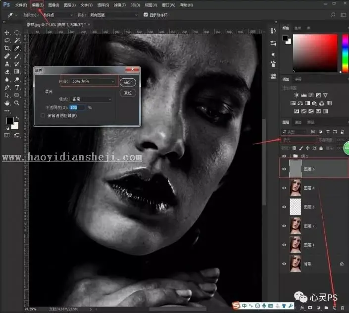Select the Crop tool
The width and height of the screenshot is (349, 313).
[7, 48]
